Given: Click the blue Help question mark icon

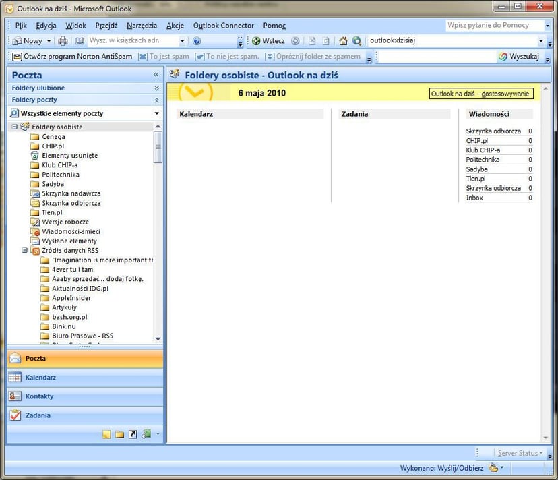Looking at the screenshot, I should (x=197, y=41).
